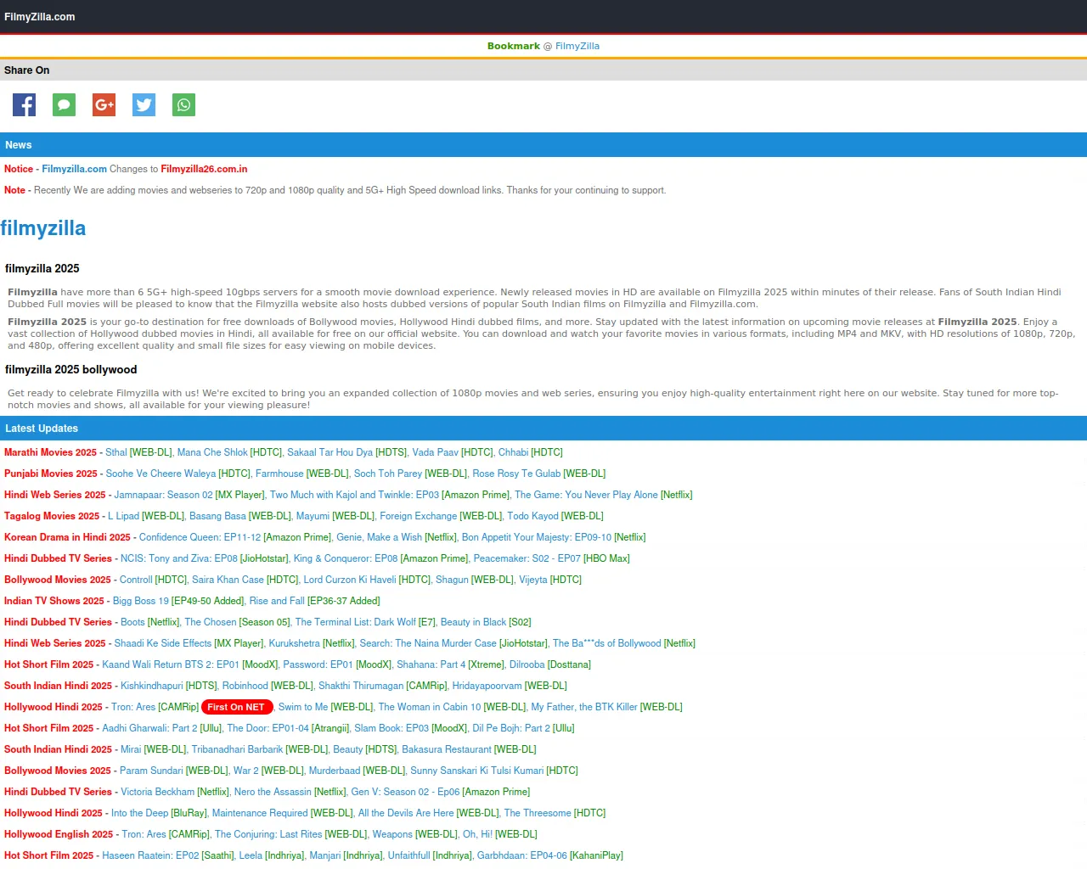
Task: Open Sakaal Tar Hou Dya [HDTS]
Action: (x=346, y=452)
